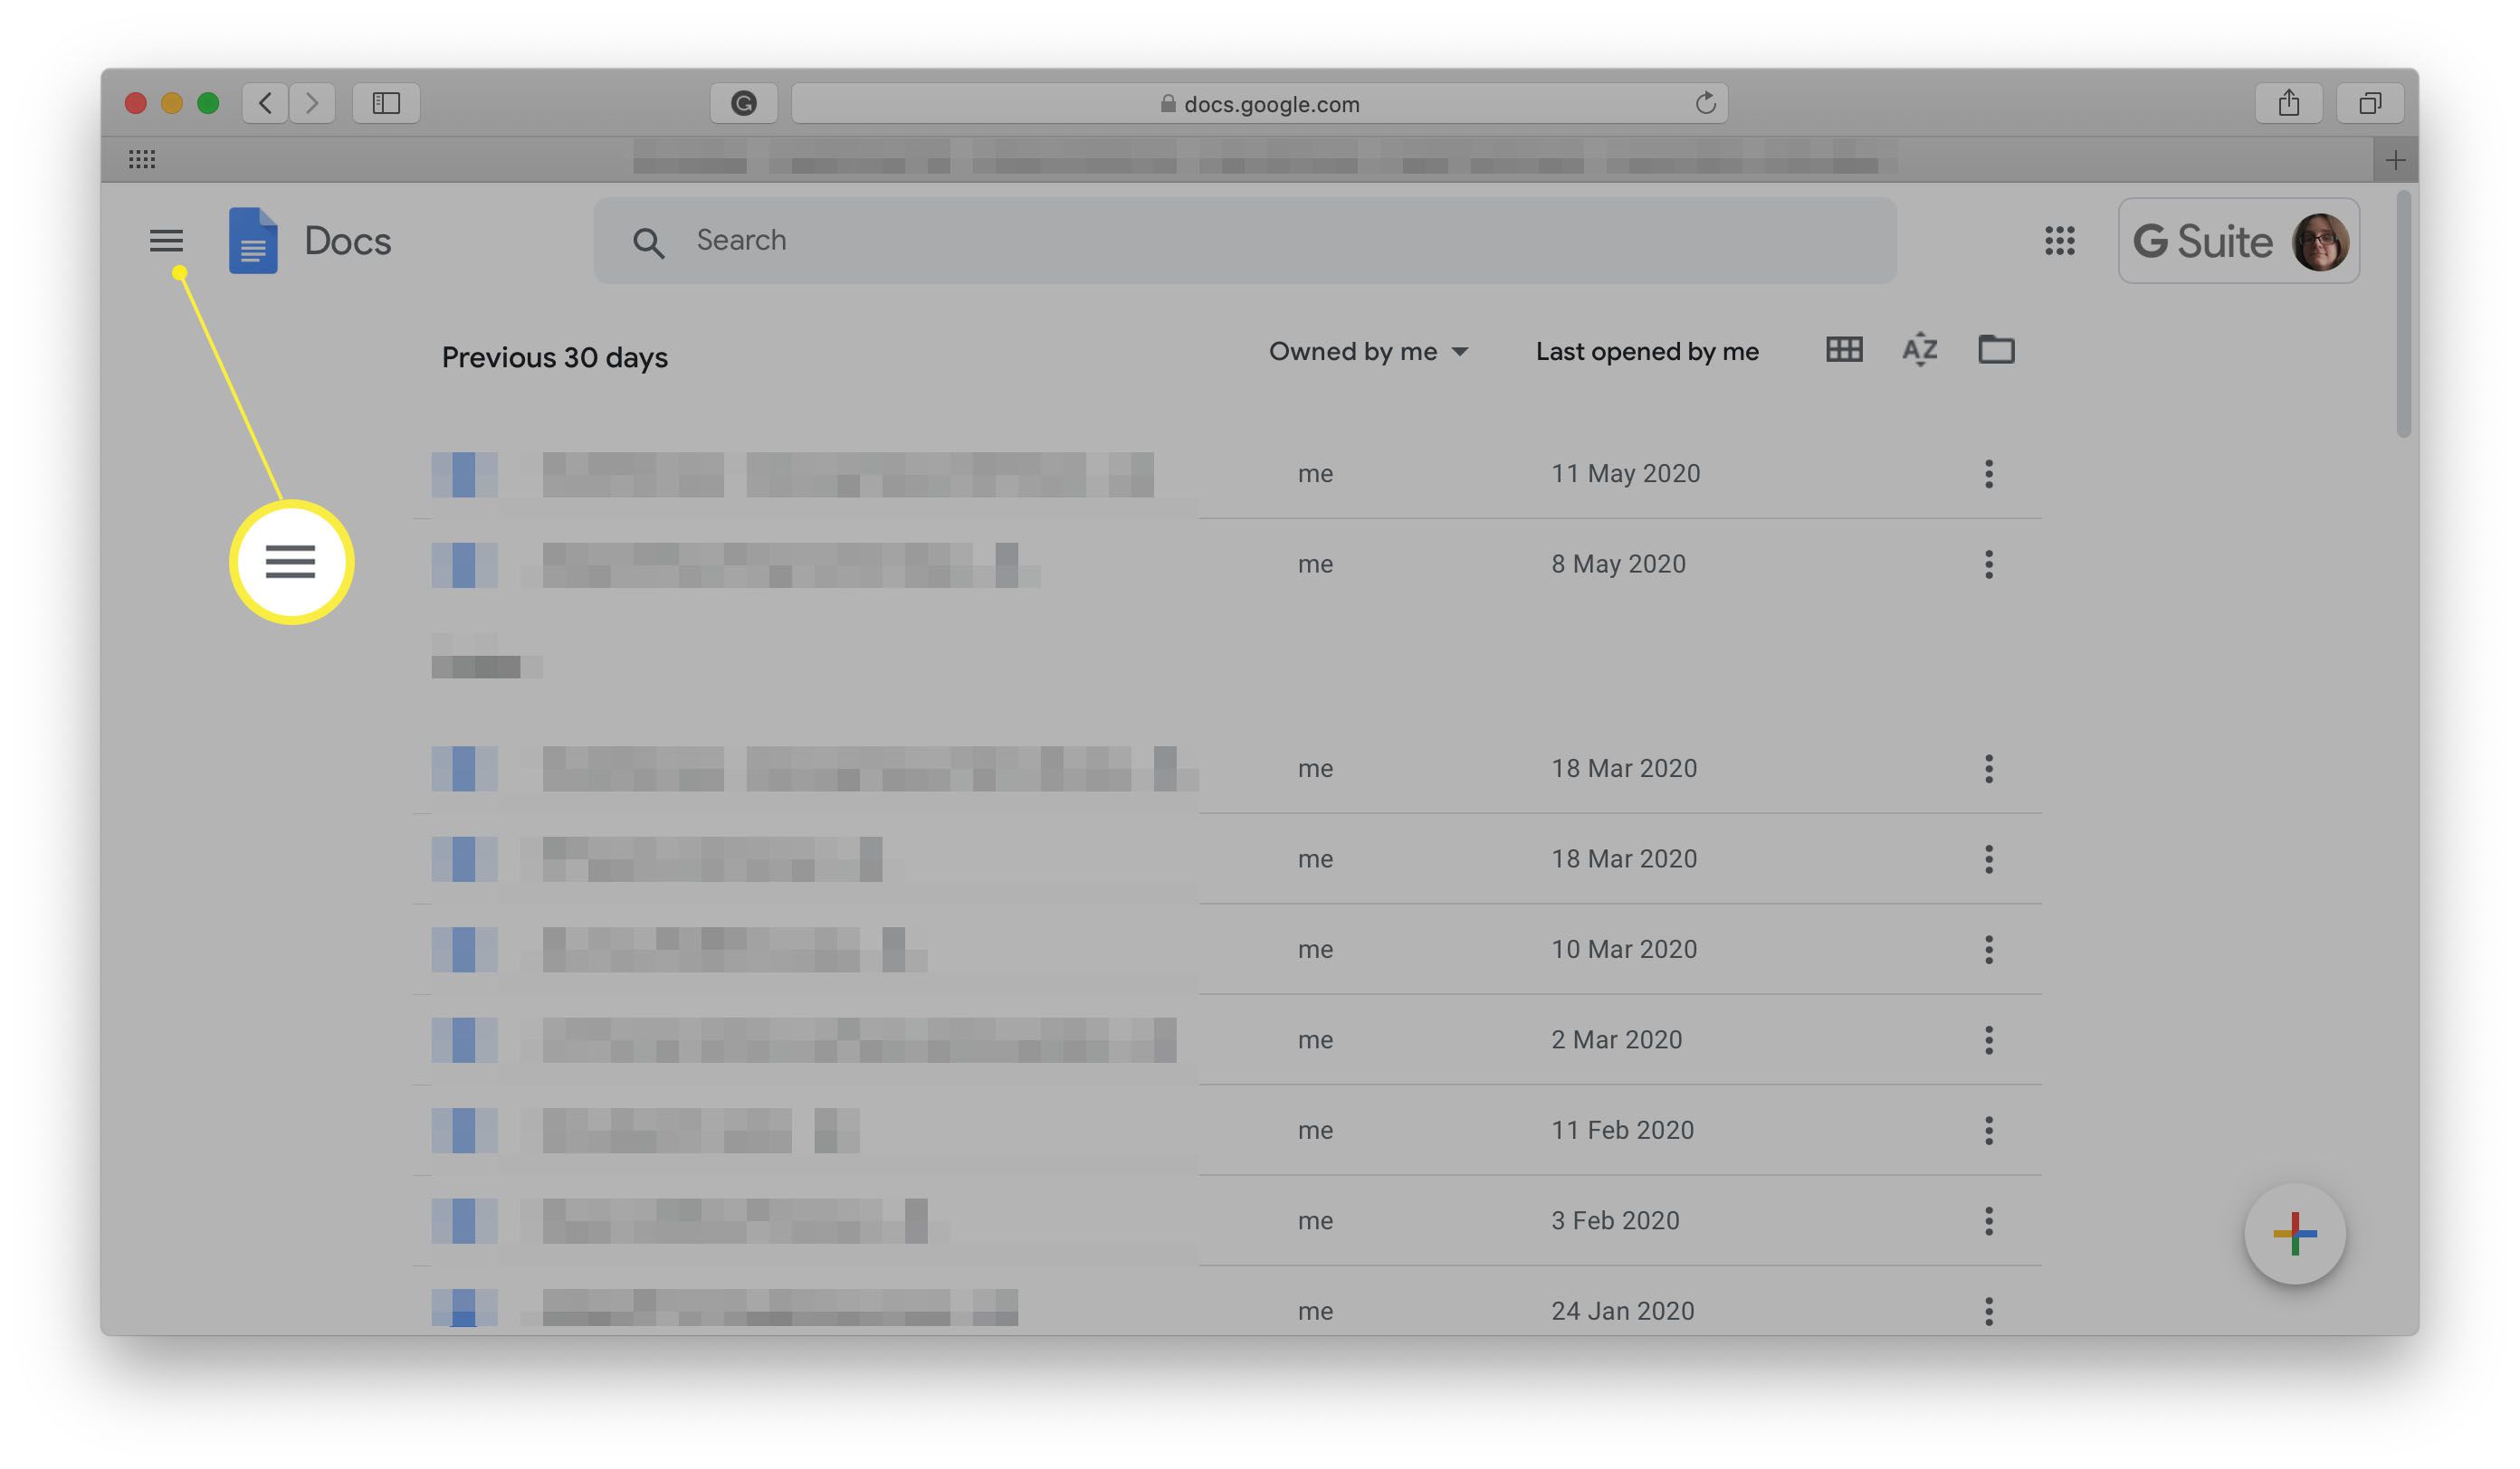
Task: Click the Safari share icon
Action: tap(2289, 103)
